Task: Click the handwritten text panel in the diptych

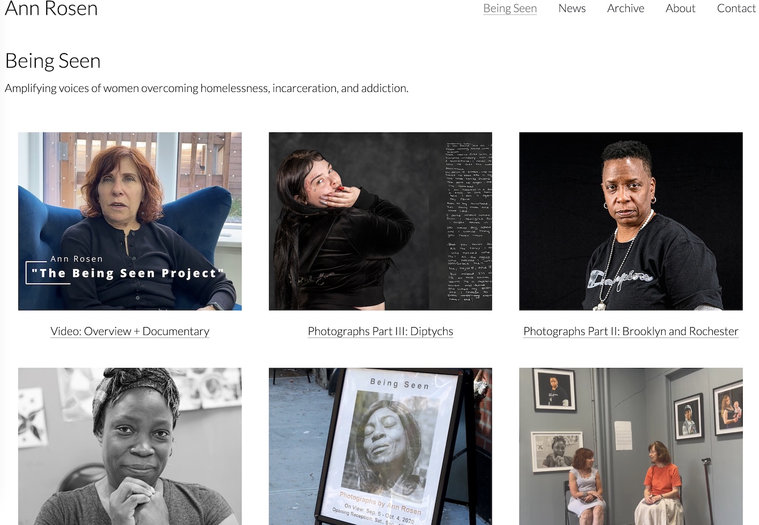Action: 468,221
